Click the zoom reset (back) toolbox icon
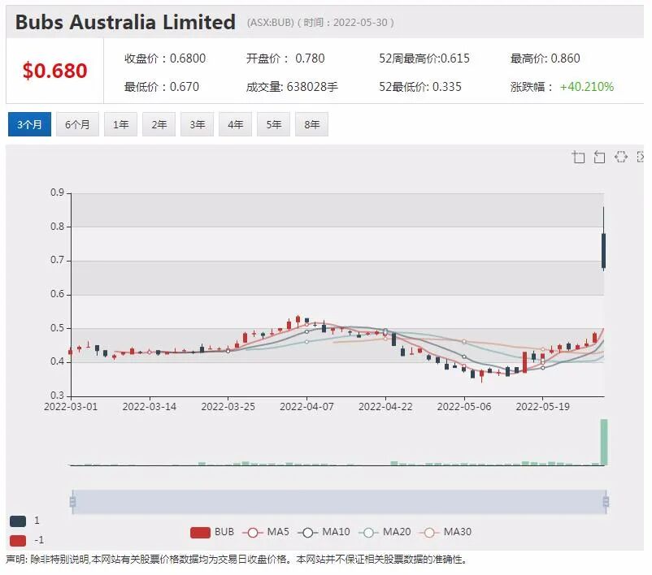The width and height of the screenshot is (652, 575). pyautogui.click(x=599, y=157)
